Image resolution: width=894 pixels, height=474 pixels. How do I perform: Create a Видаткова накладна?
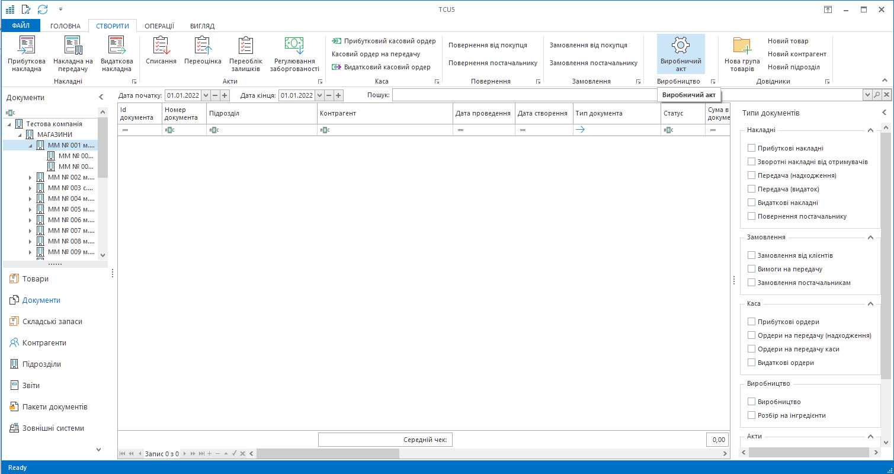116,54
